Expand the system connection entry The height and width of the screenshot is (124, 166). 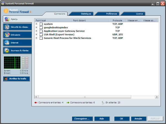pos(37,24)
